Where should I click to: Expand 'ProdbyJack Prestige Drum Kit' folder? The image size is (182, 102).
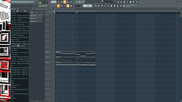[19, 37]
